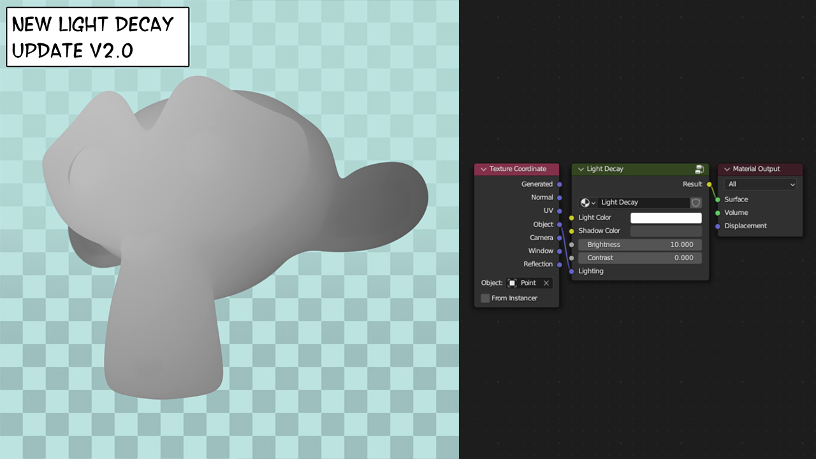Click the Displacement label

745,226
